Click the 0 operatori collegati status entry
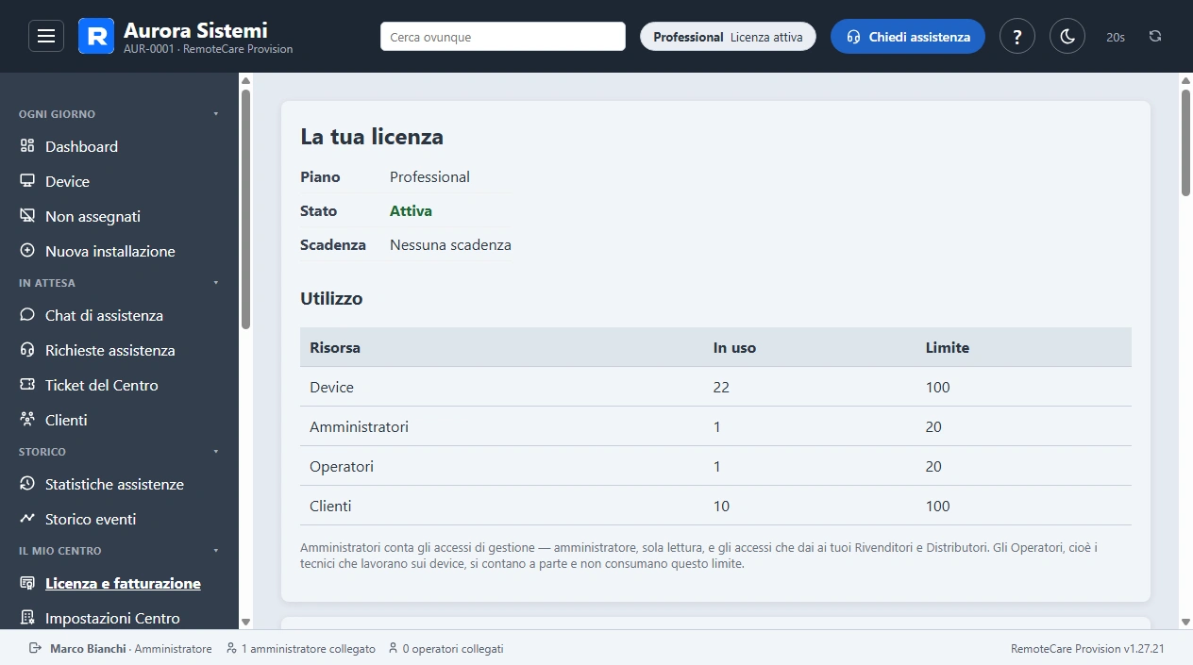 coord(445,649)
